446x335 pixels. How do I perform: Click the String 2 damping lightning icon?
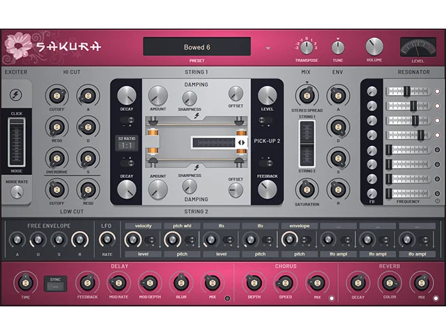click(197, 167)
